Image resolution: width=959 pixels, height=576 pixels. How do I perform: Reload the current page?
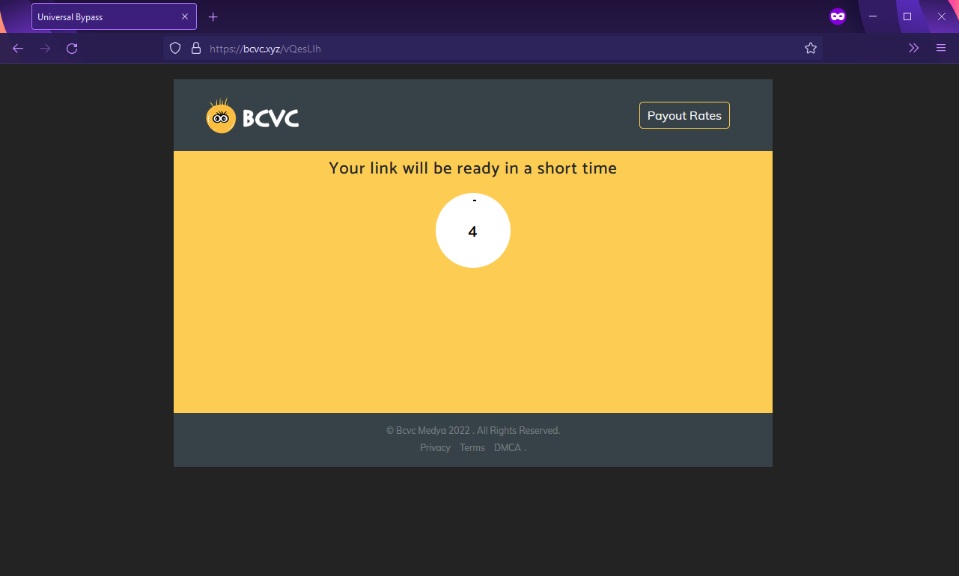tap(72, 48)
